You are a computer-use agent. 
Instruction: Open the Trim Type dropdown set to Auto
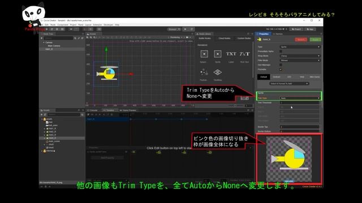tap(300, 98)
